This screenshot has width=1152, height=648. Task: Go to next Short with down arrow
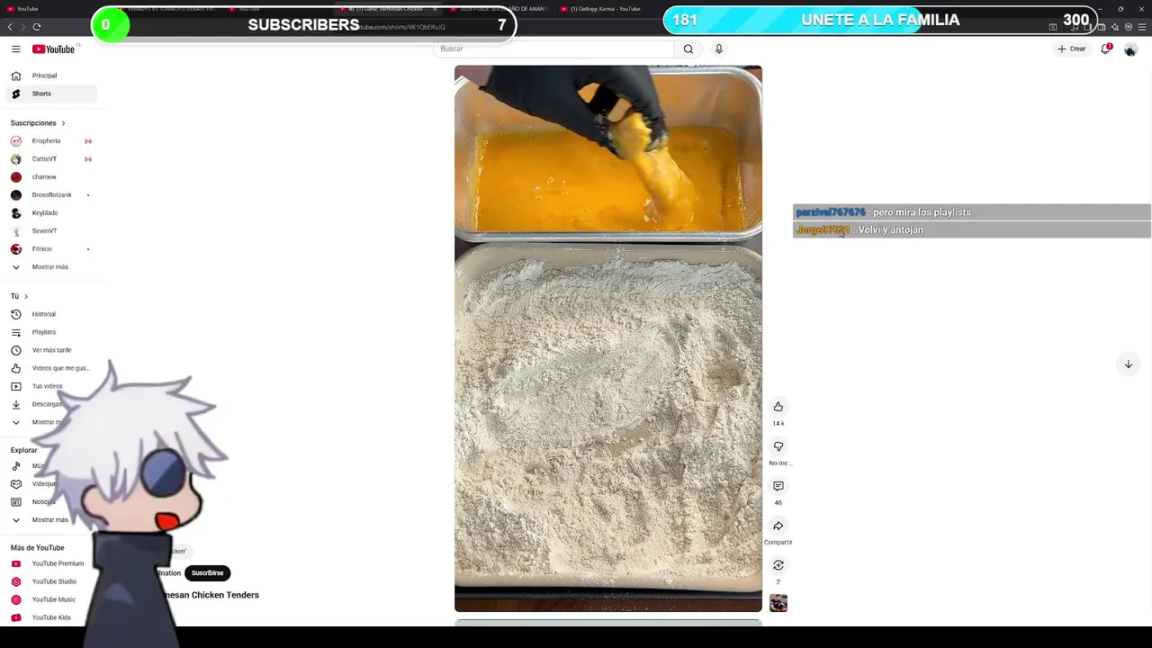(1128, 364)
